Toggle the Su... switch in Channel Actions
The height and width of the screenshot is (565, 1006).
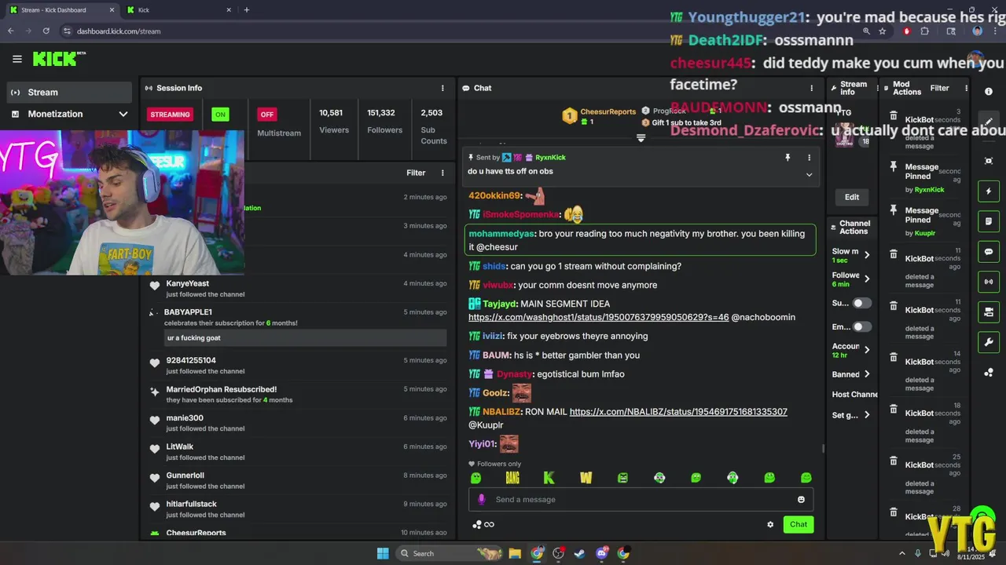click(x=862, y=303)
